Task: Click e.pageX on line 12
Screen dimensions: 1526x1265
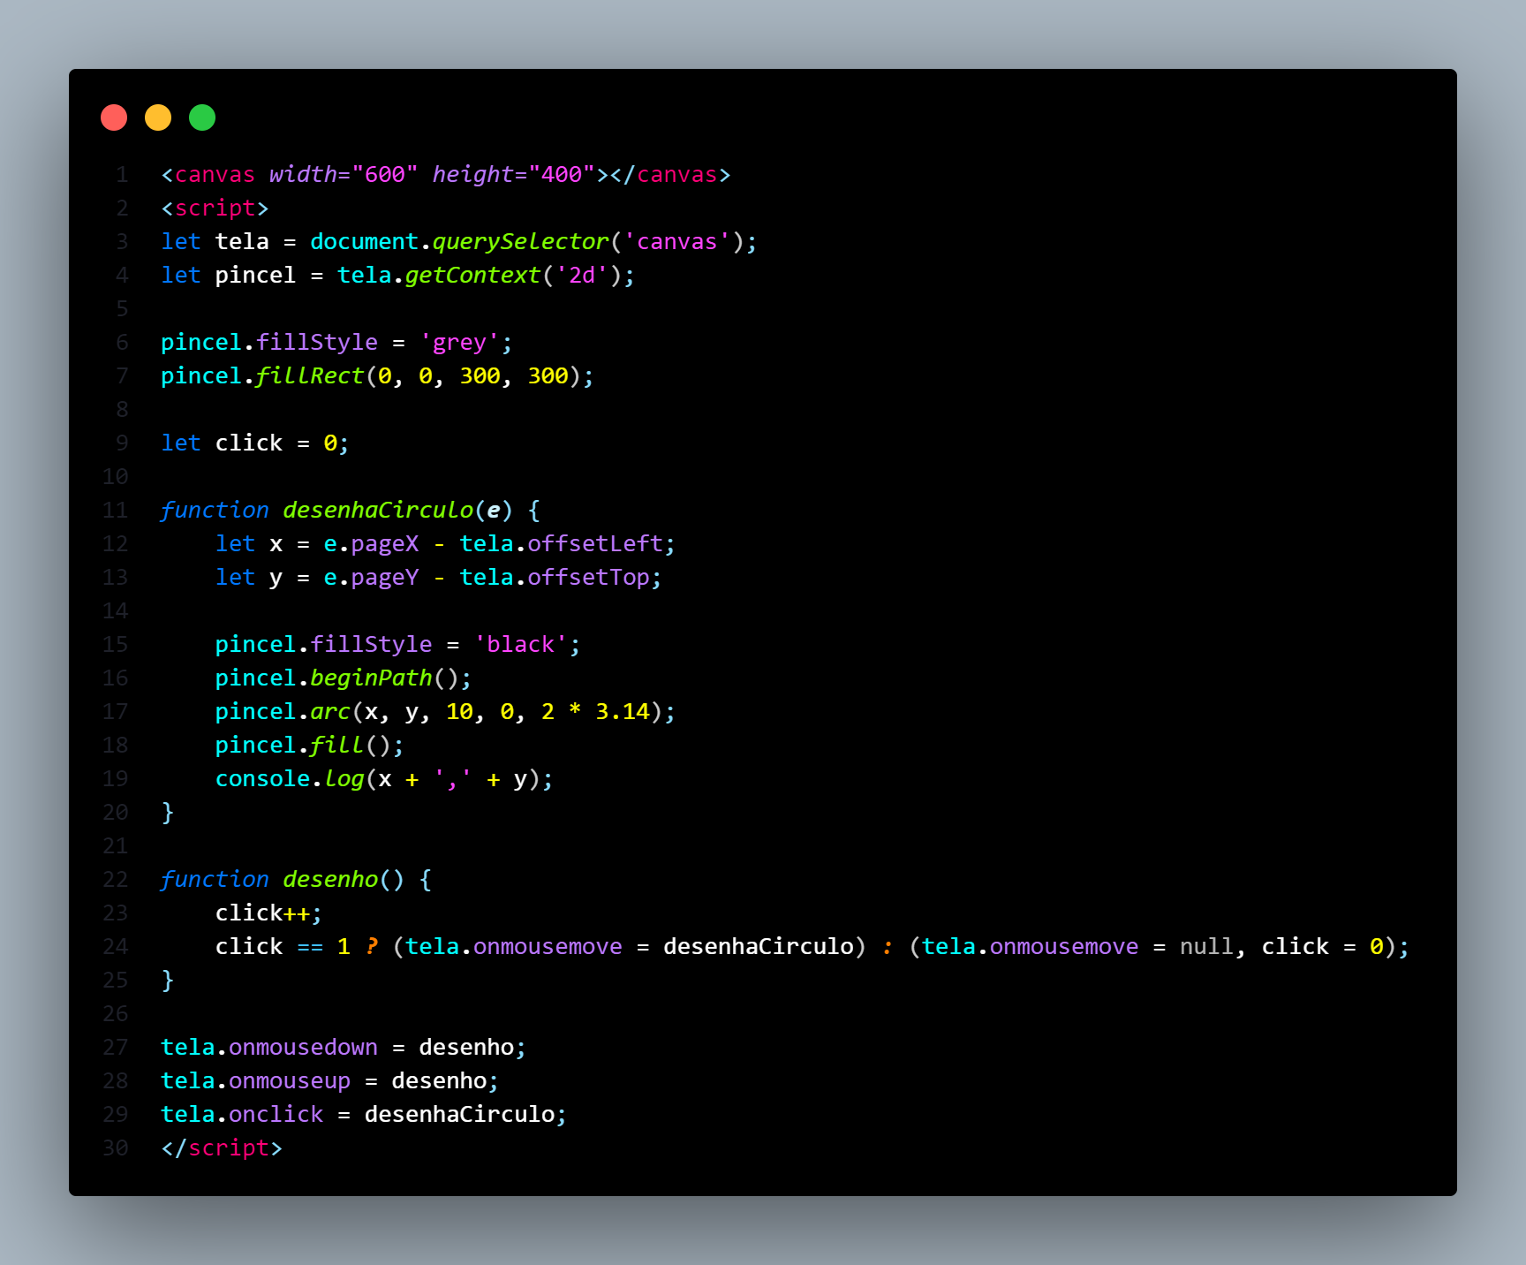Action: tap(371, 544)
